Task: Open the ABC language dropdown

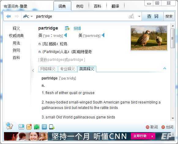Action: click(28, 16)
